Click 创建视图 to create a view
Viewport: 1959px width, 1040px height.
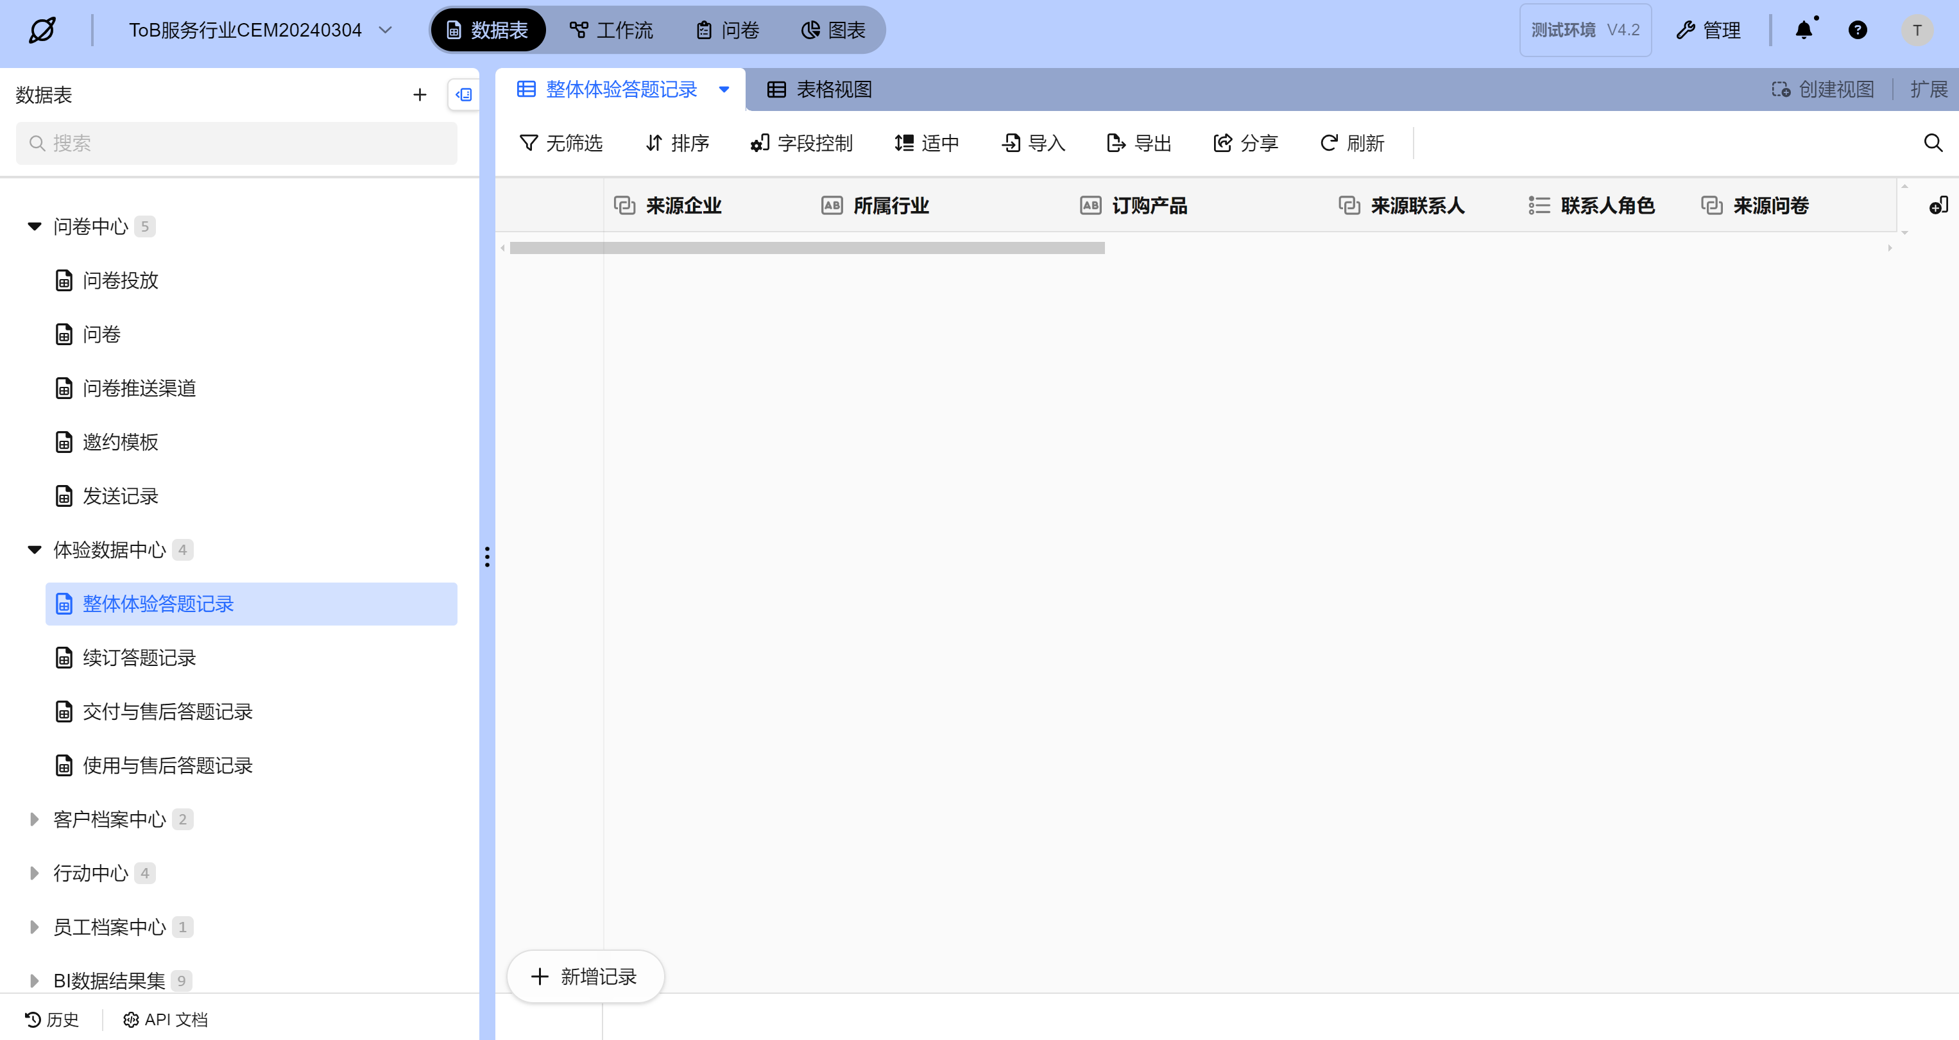pyautogui.click(x=1822, y=90)
